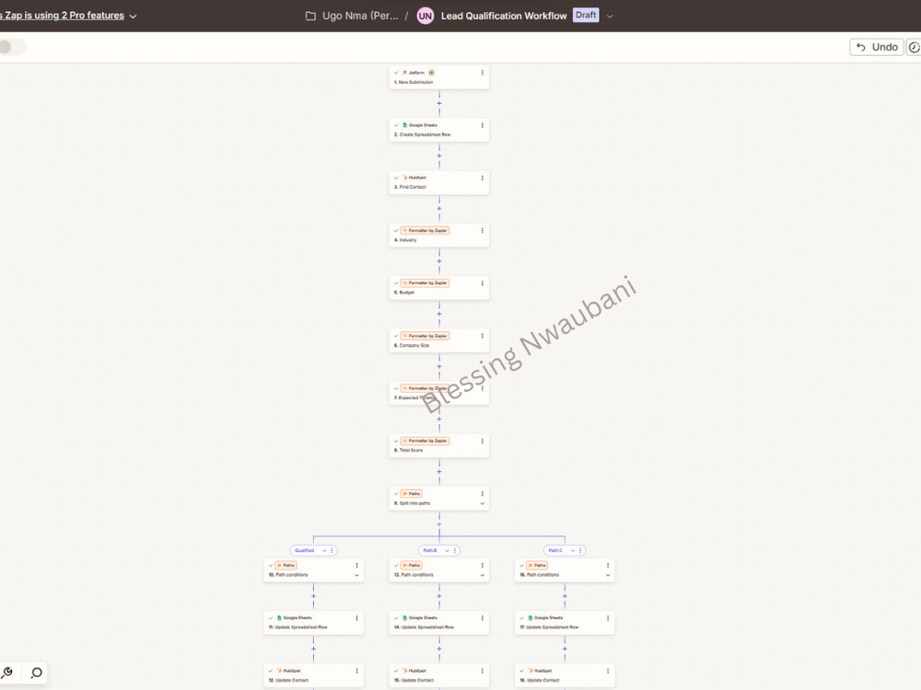Open options menu for step 1 New Submission

(483, 73)
